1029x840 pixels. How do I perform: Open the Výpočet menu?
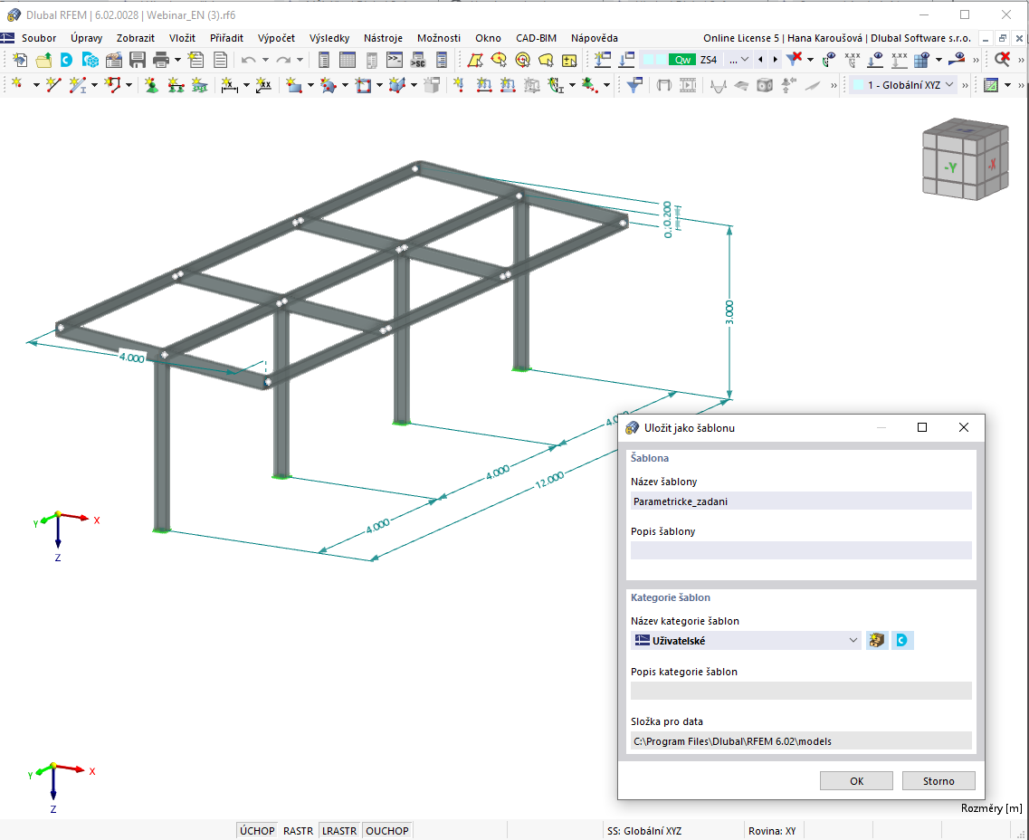(276, 38)
